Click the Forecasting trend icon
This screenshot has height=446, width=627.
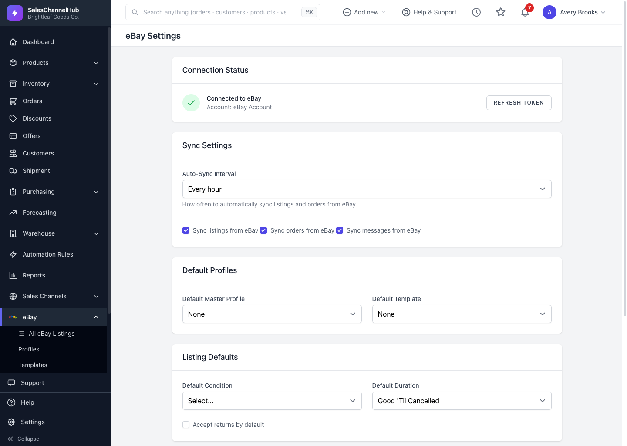pos(13,213)
